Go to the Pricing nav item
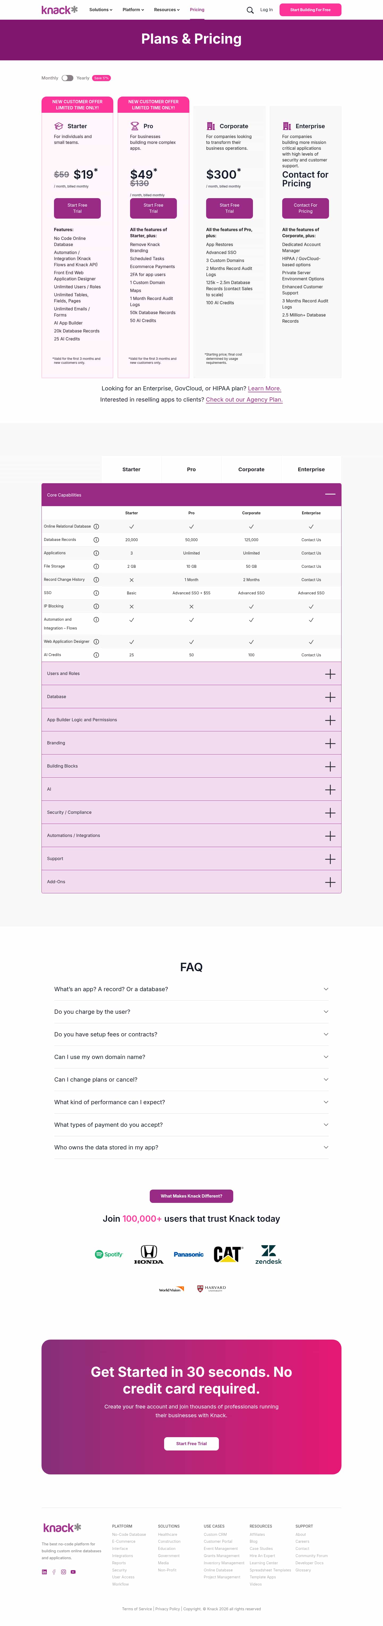The width and height of the screenshot is (383, 1626). pos(197,10)
